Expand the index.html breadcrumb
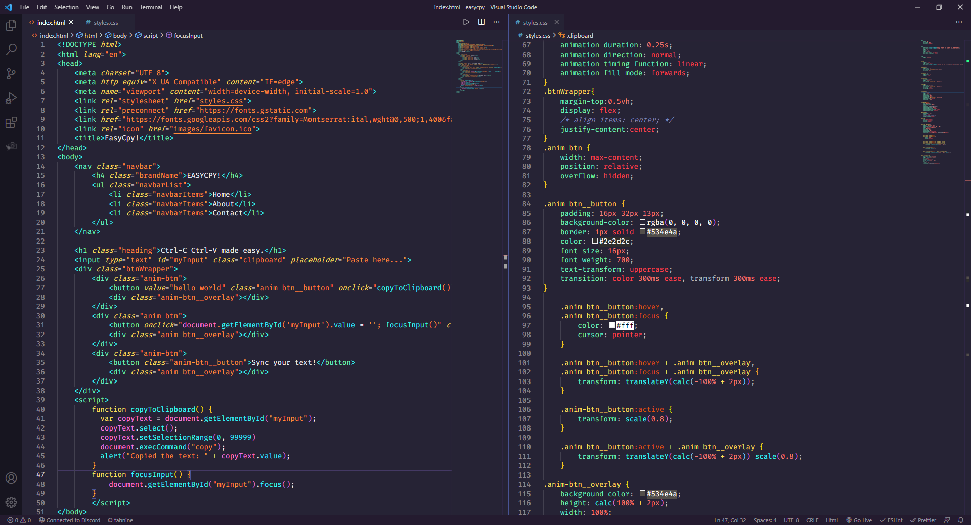This screenshot has width=971, height=525. point(54,36)
